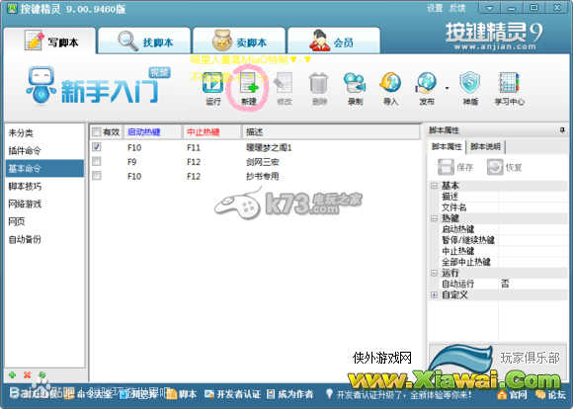Open the title bar dropdown menu arrow
Screen dimensions: 573x409
point(490,8)
